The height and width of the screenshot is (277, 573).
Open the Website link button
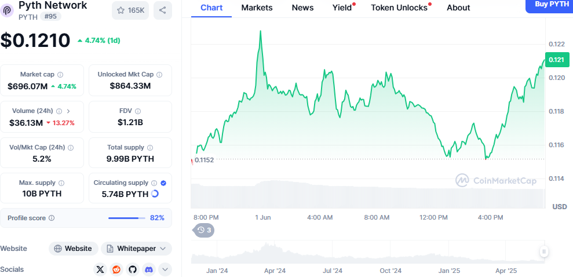[x=74, y=249]
